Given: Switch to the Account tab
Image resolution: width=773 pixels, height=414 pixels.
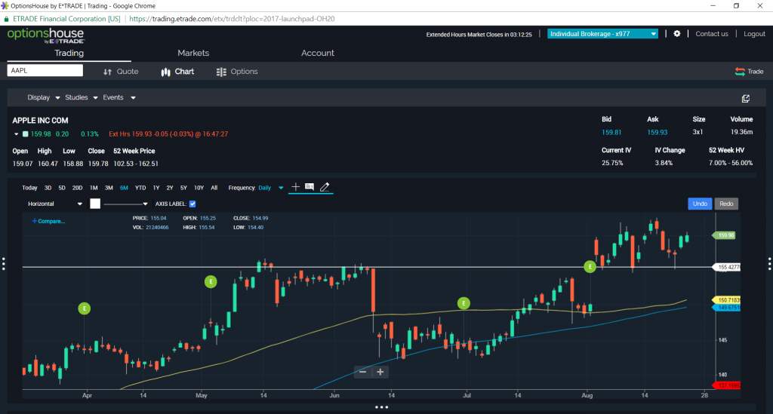Looking at the screenshot, I should [318, 54].
